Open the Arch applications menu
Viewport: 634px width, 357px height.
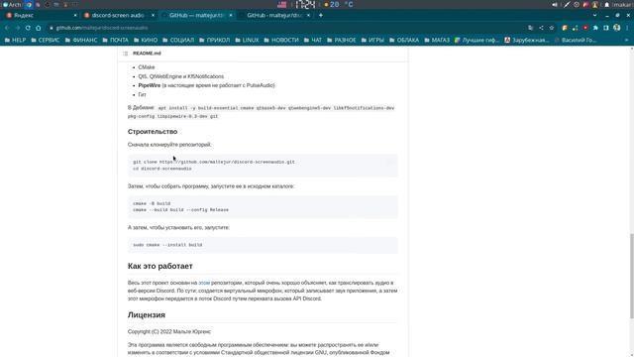click(x=12, y=4)
